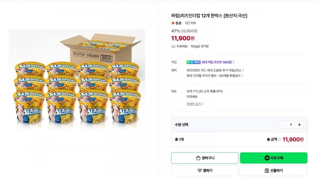Open the 0건 리뷰 reviews link
Screen dimensions: 316x177
point(190,23)
